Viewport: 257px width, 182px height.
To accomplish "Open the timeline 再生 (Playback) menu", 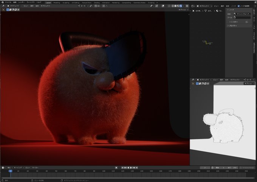I will click(10, 168).
